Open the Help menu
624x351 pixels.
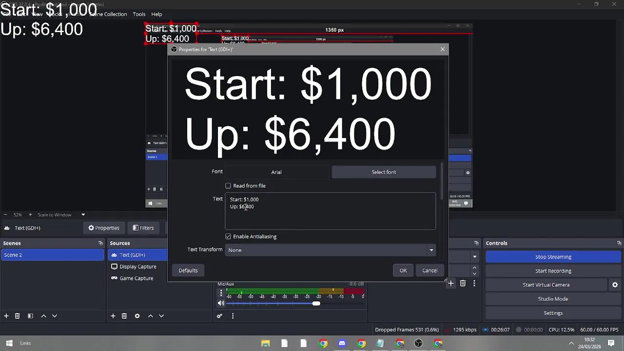pyautogui.click(x=156, y=14)
